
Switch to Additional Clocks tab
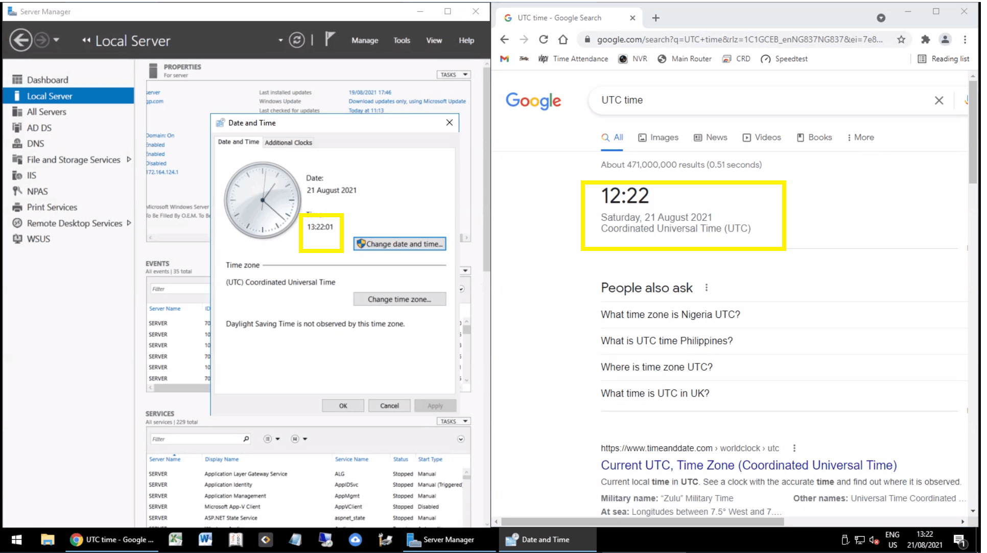point(288,143)
